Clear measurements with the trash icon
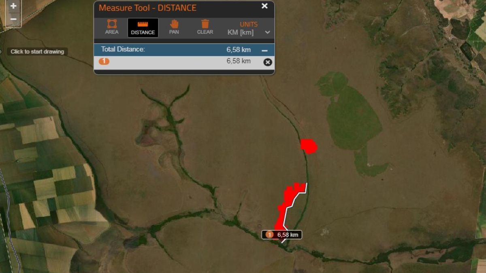Image resolution: width=486 pixels, height=273 pixels. (x=205, y=27)
